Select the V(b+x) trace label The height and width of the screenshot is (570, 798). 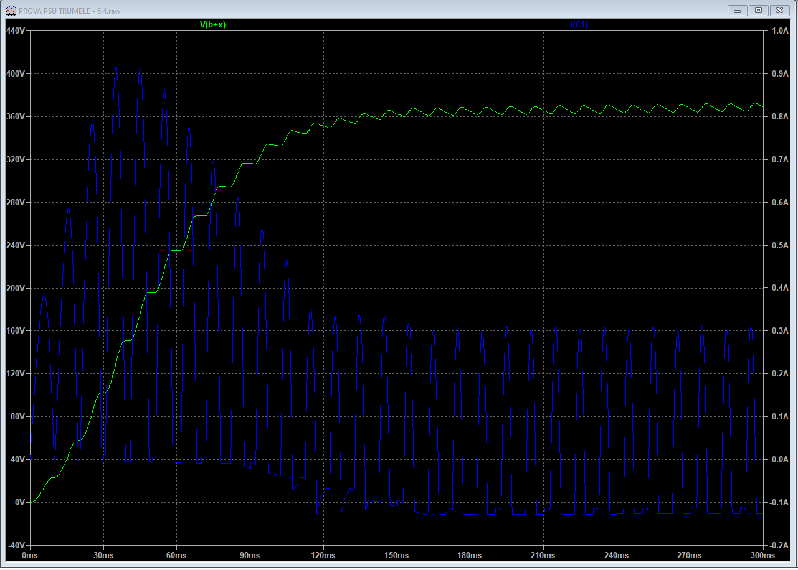[212, 25]
